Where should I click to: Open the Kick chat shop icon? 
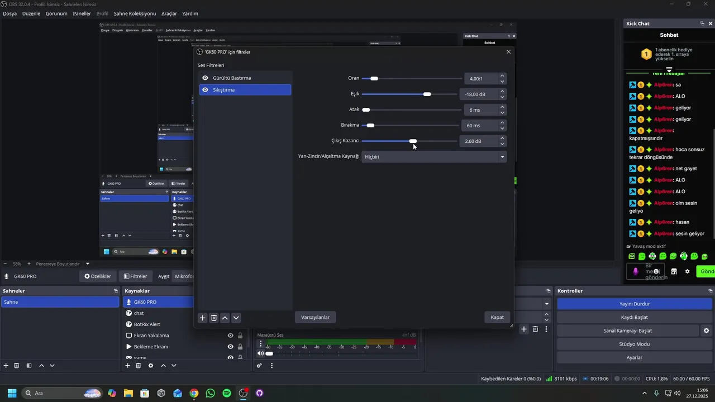[674, 271]
